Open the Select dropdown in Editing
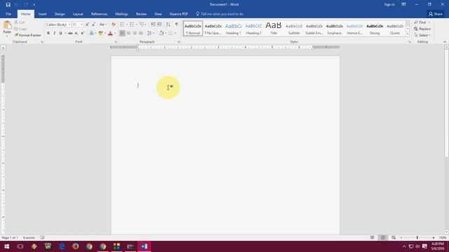Screen dimensions: 449x252 pyautogui.click(x=422, y=35)
